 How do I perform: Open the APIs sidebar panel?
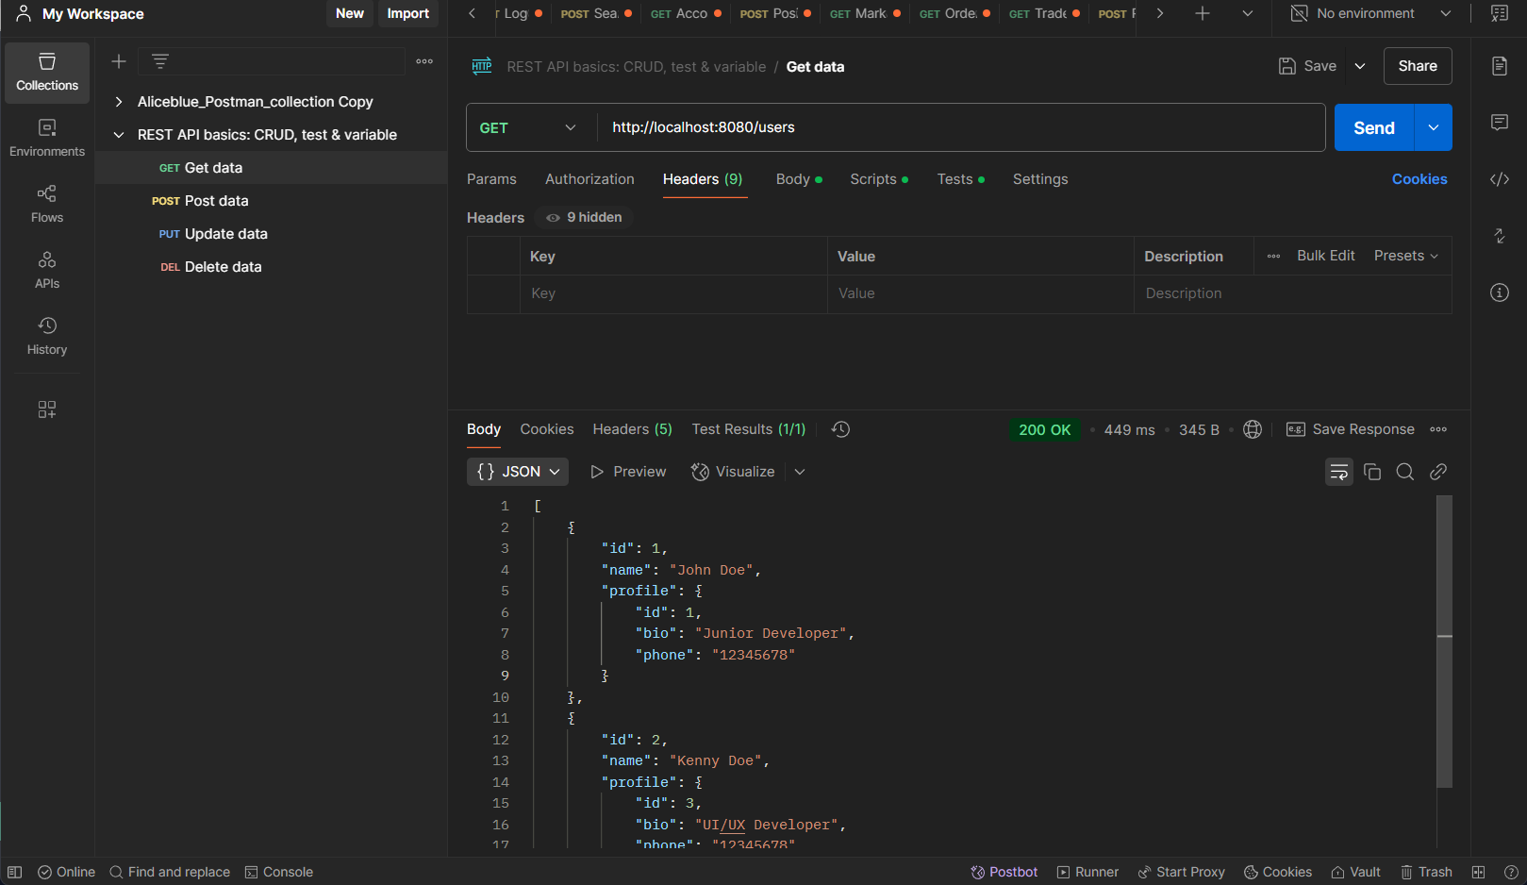click(x=47, y=270)
